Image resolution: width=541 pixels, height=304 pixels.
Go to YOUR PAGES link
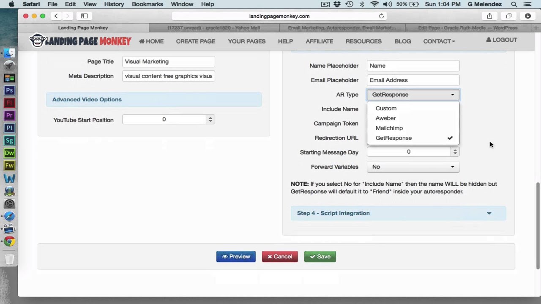click(247, 41)
